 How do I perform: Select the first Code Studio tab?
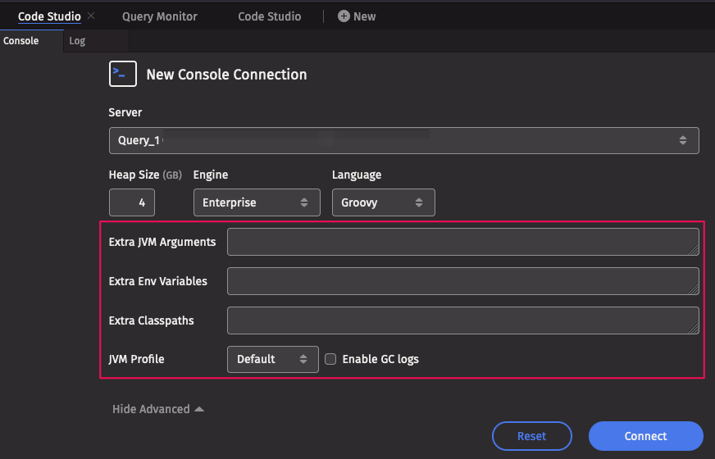[49, 16]
